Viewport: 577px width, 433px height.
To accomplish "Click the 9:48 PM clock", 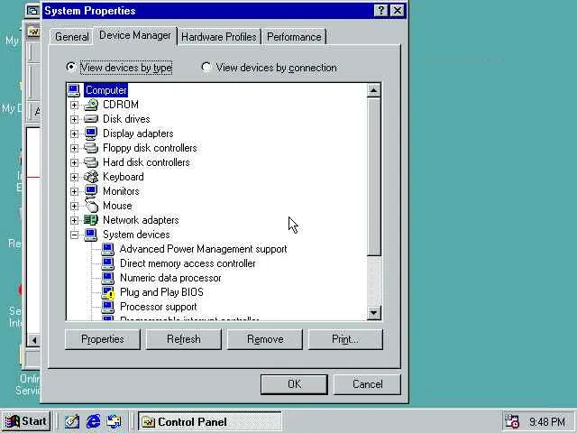I will [547, 421].
